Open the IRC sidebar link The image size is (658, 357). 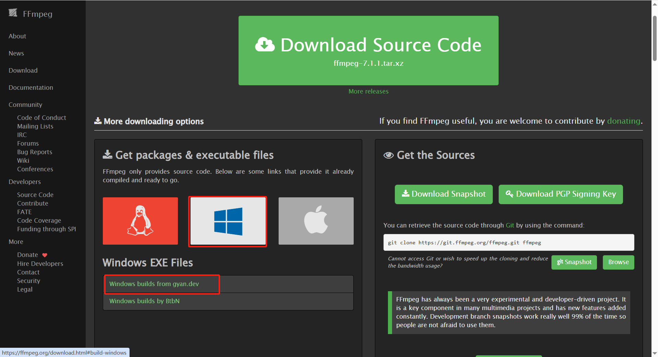click(x=22, y=135)
